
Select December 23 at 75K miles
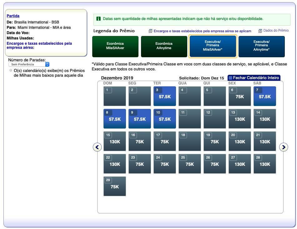(140, 164)
